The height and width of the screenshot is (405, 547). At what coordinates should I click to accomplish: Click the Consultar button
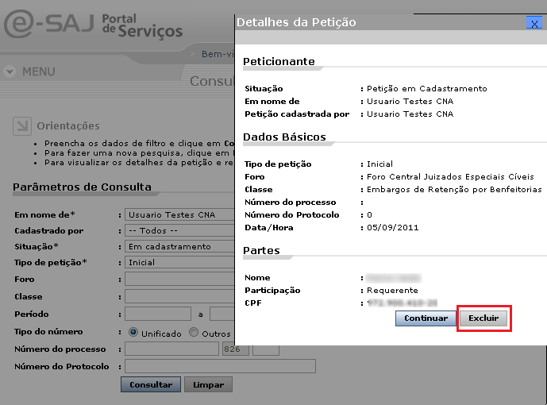(151, 385)
